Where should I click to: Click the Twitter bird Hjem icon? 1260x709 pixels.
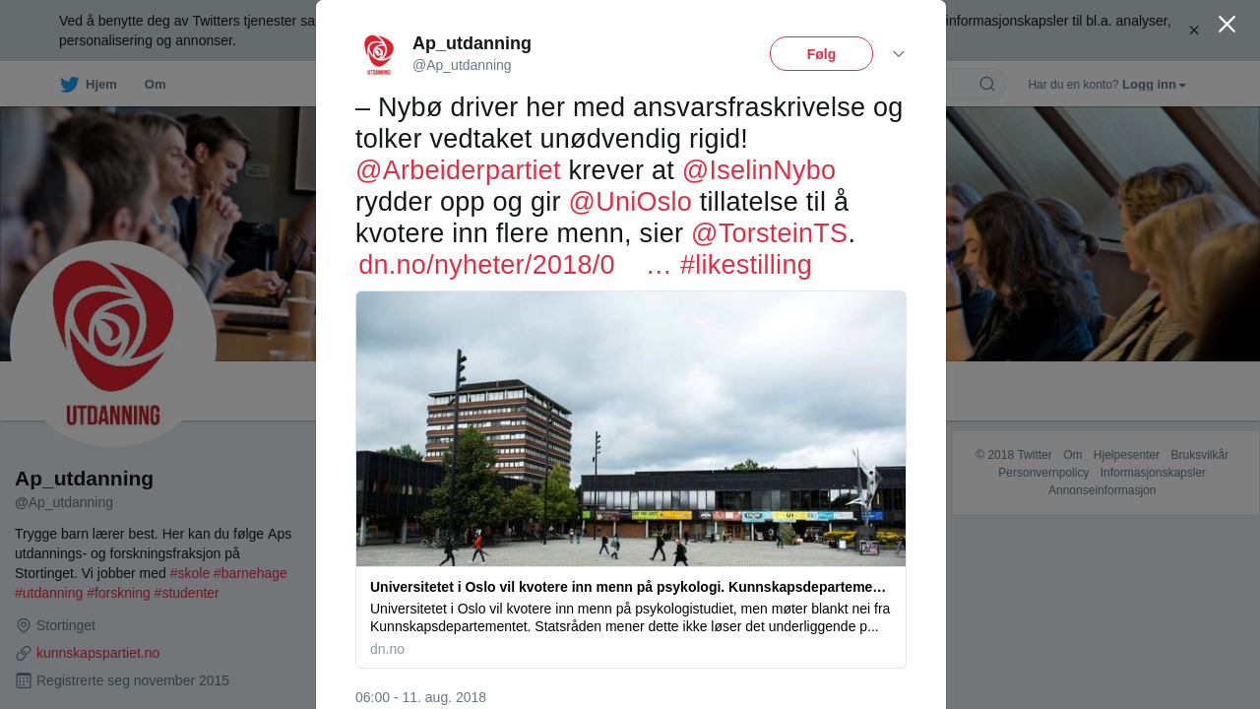[69, 85]
